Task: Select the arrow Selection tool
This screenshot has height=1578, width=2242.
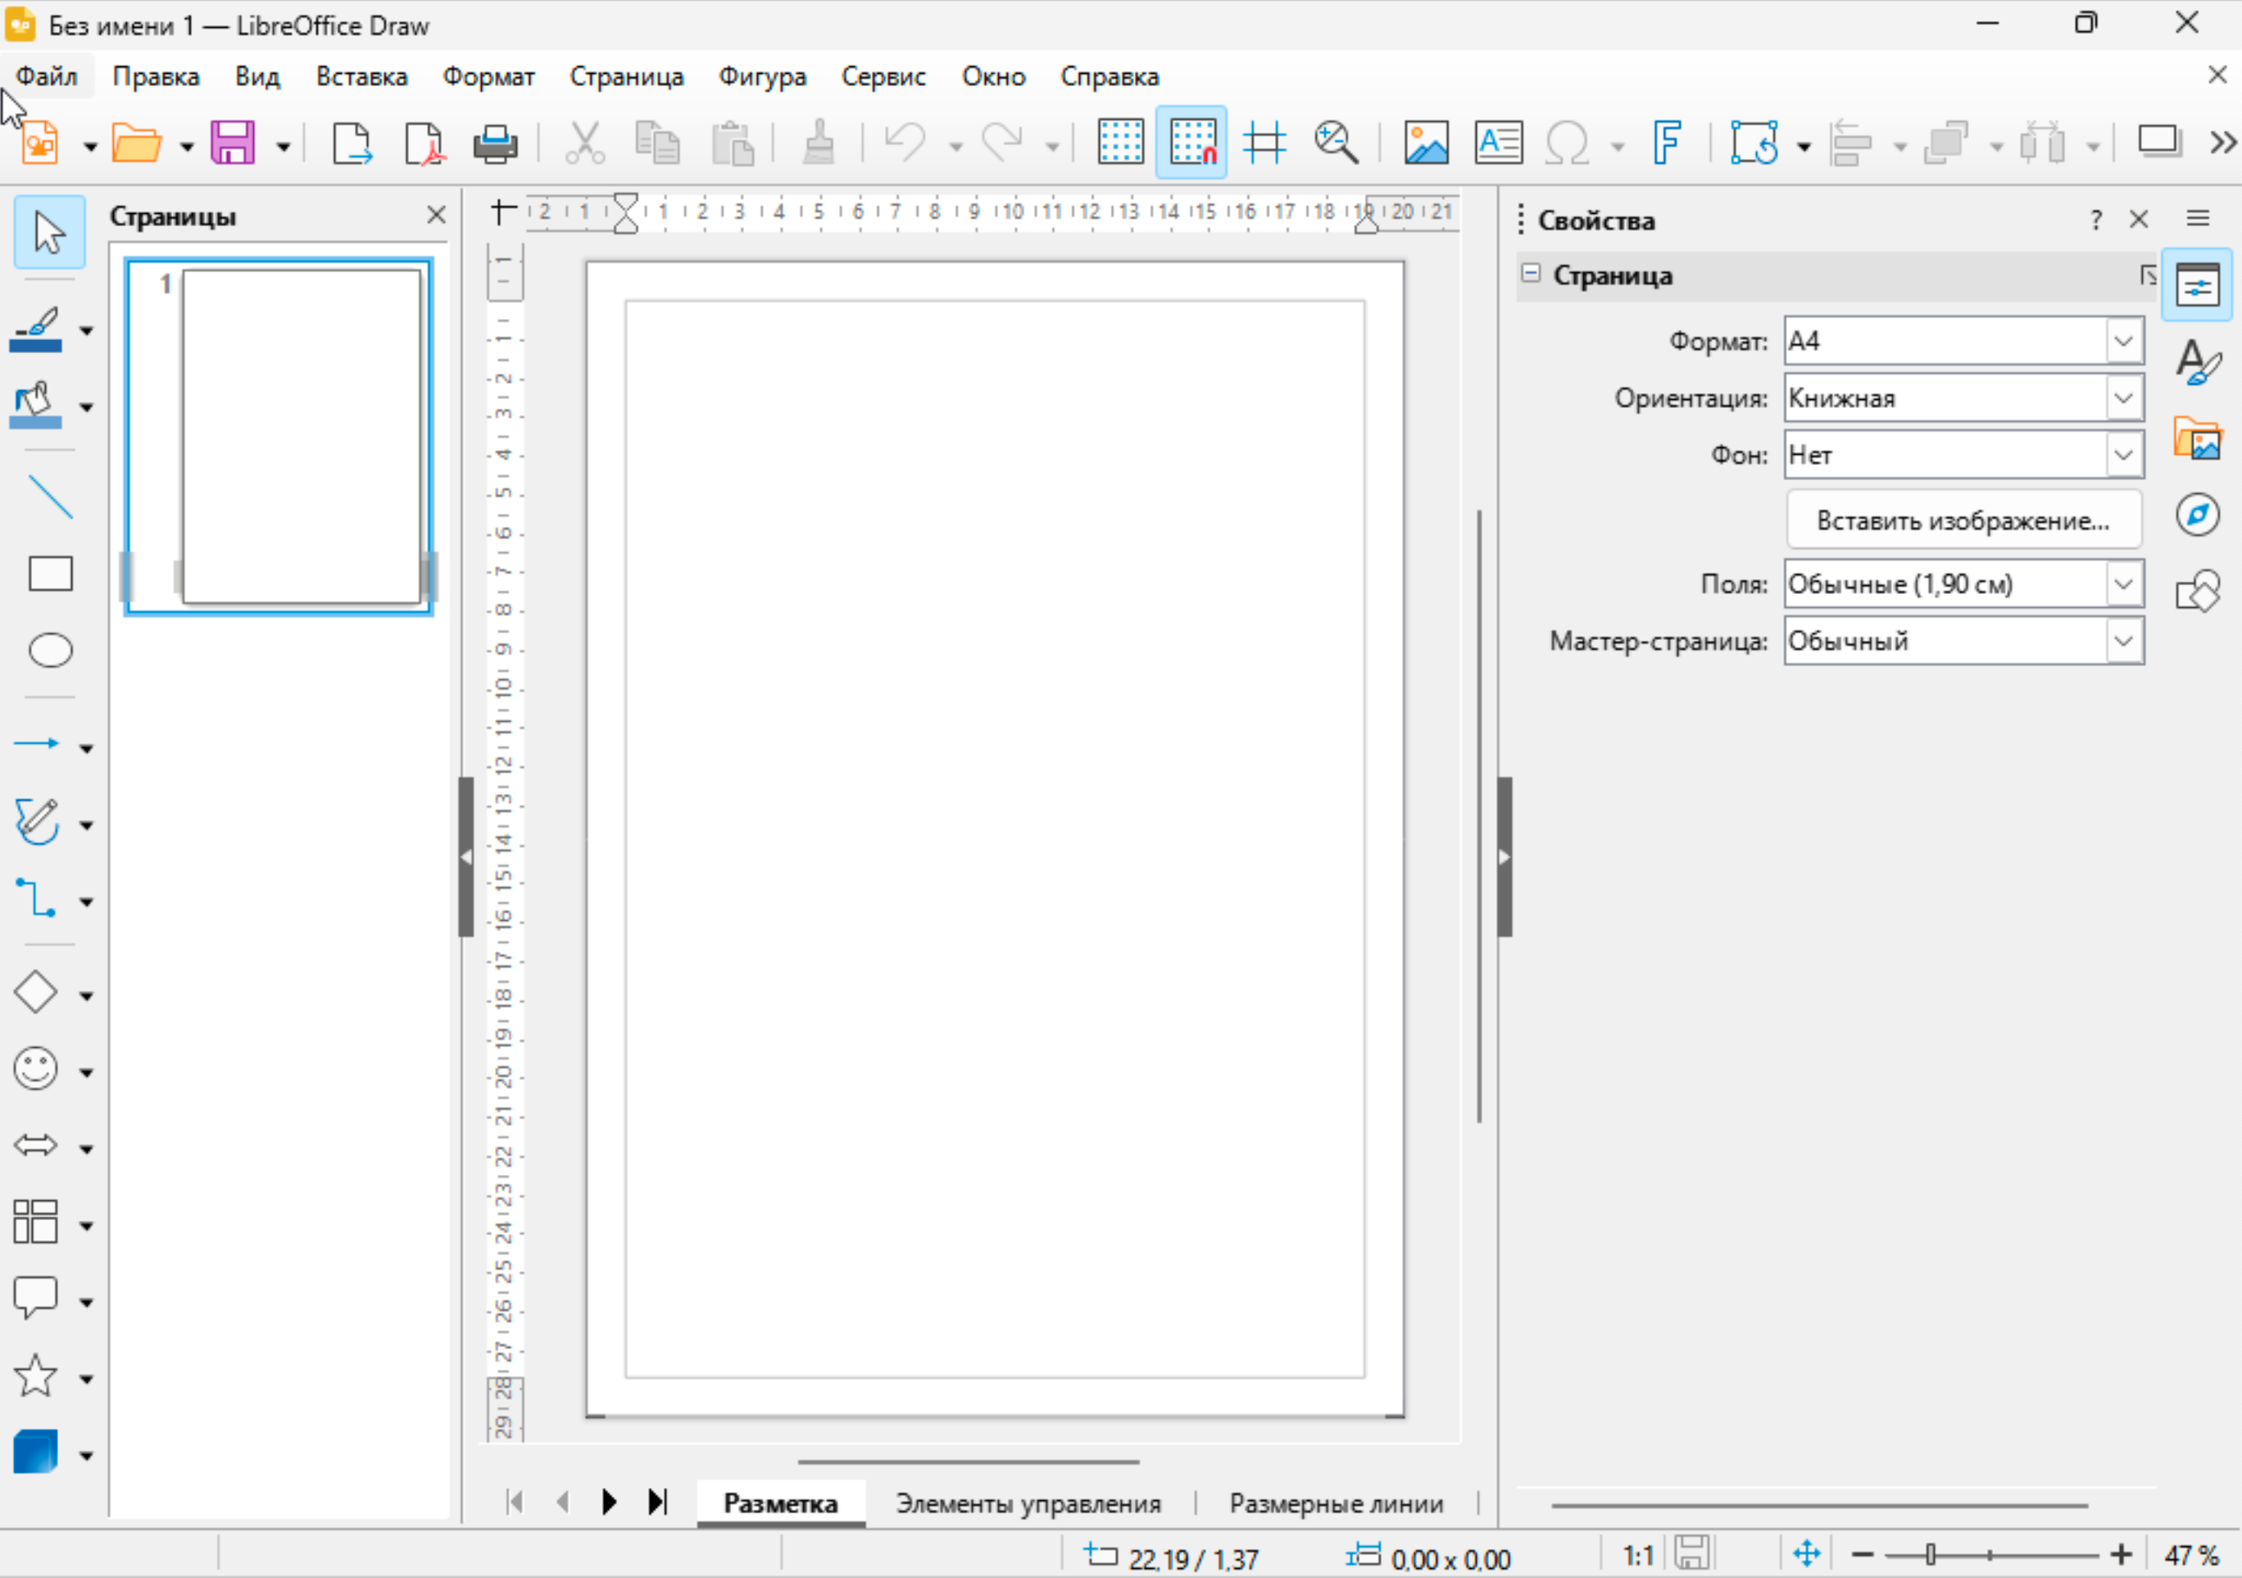Action: click(49, 233)
